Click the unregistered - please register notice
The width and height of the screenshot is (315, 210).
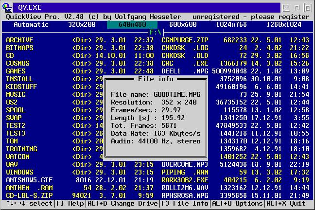pos(251,17)
